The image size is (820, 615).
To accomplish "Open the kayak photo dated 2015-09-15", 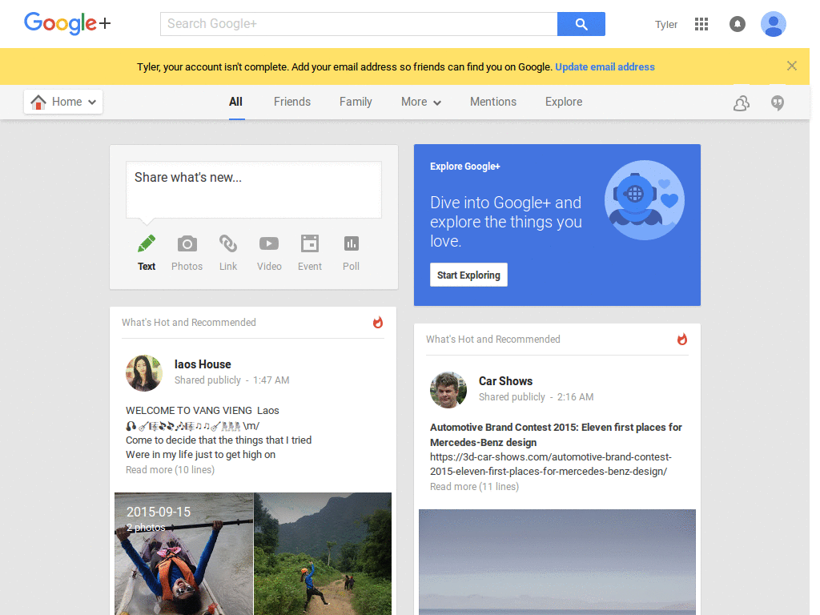I will tap(184, 554).
